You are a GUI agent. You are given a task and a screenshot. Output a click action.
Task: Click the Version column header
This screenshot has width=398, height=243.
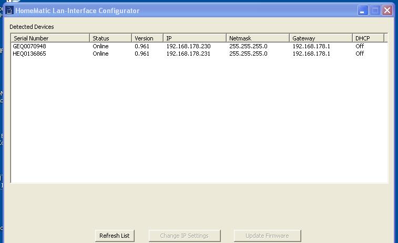tap(147, 38)
